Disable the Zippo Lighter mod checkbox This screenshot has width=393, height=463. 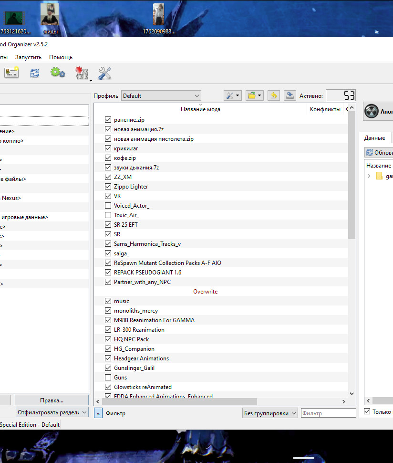coord(108,187)
